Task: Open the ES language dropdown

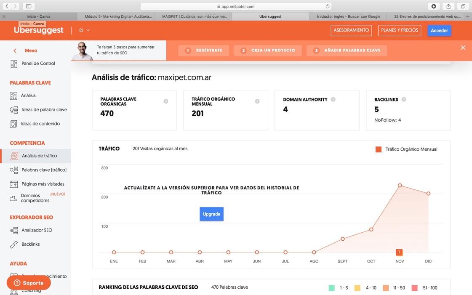Action: pos(85,30)
